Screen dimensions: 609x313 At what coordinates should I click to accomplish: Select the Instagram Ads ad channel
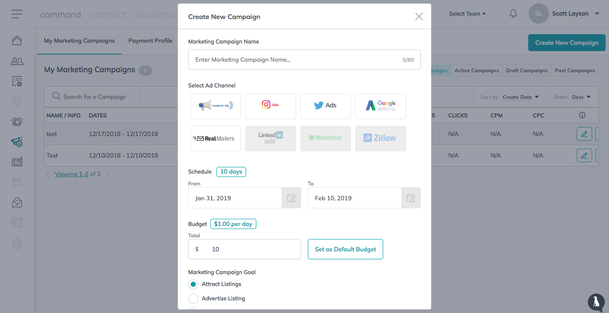[x=270, y=106]
